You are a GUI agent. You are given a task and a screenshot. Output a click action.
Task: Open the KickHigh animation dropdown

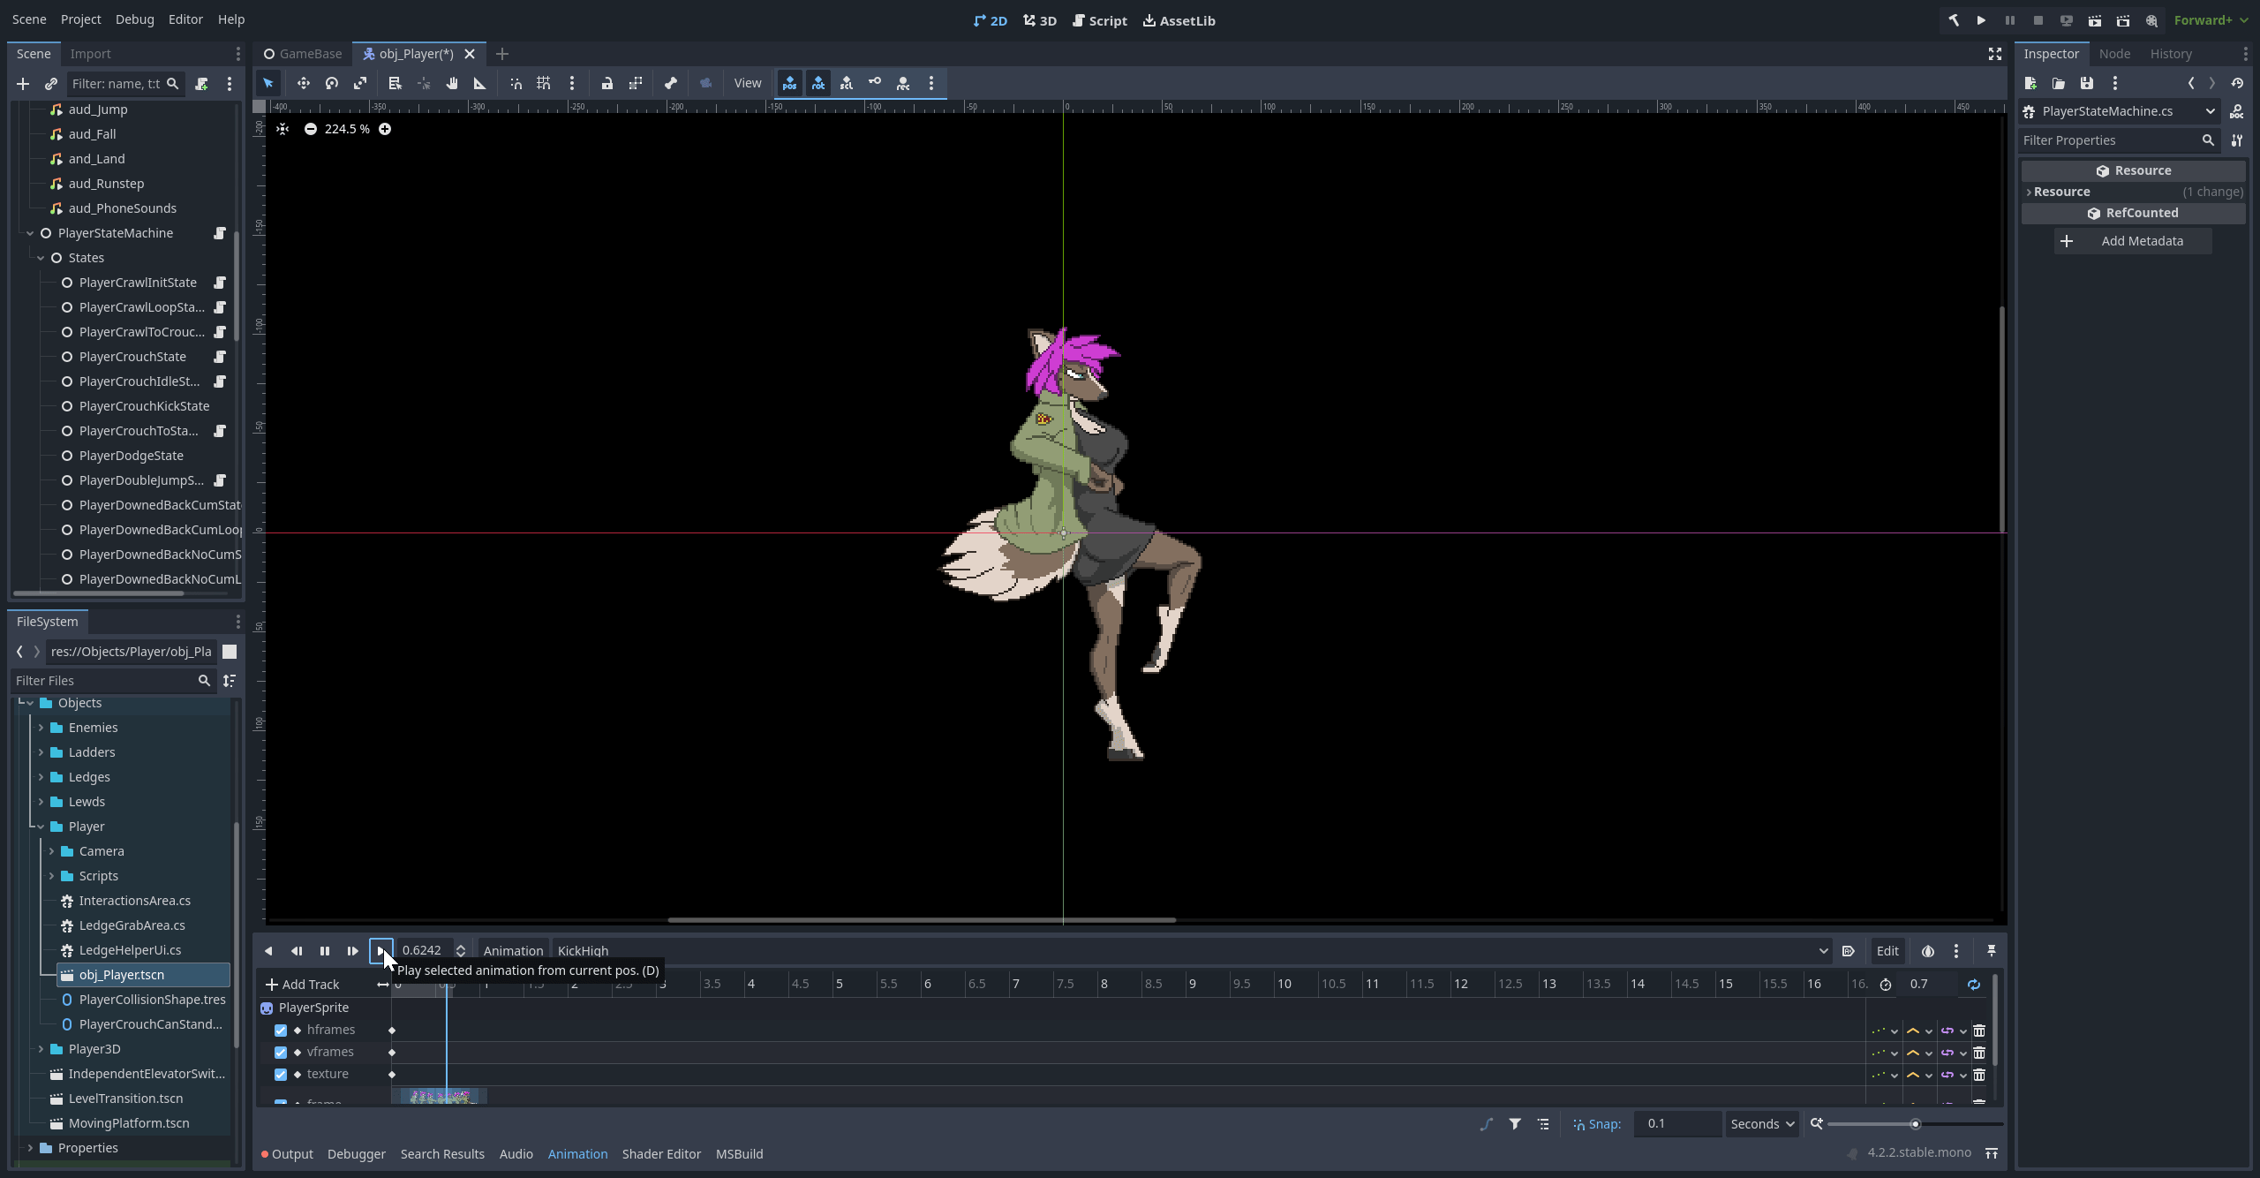[1192, 951]
